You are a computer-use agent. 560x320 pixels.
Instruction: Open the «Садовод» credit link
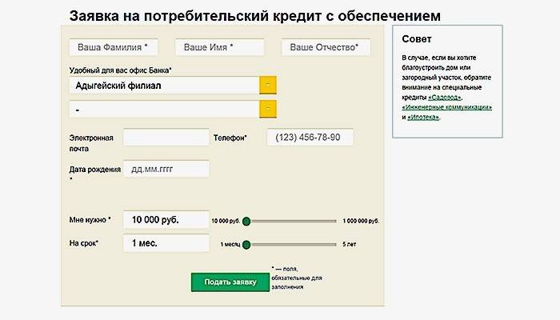[465, 97]
